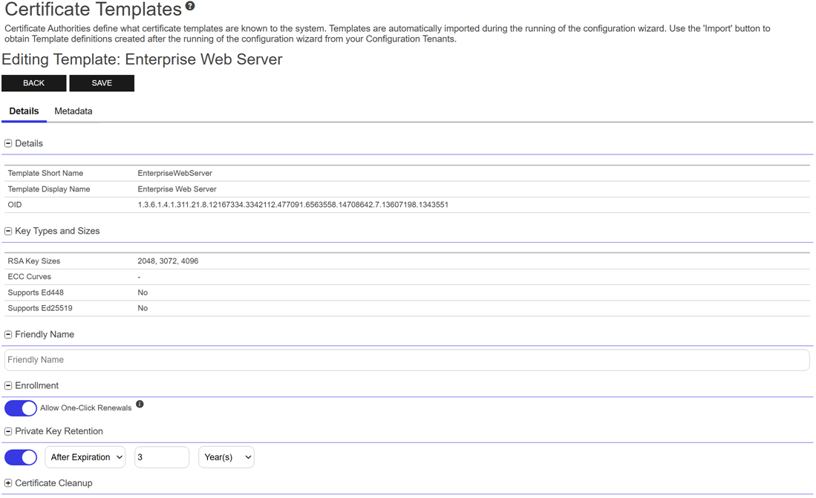The height and width of the screenshot is (498, 816).
Task: Turn off Private Key Retention toggle
Action: (x=21, y=457)
